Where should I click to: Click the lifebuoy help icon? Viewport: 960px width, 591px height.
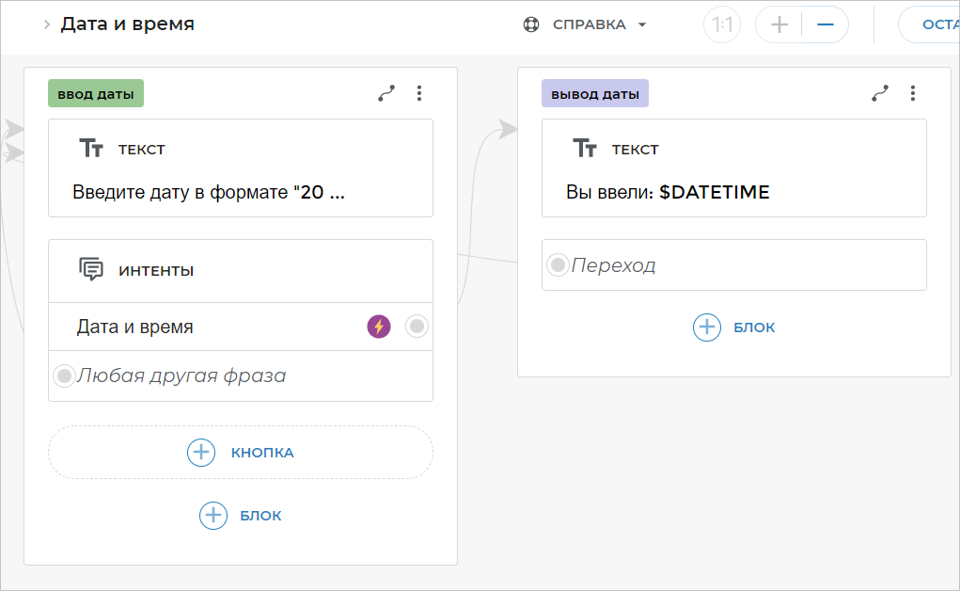click(531, 24)
